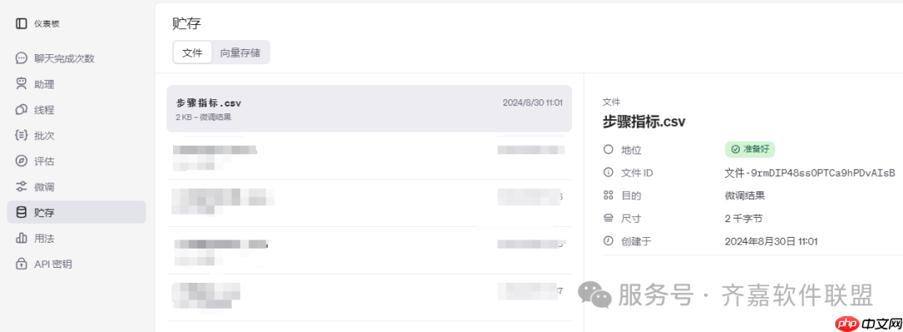Select the first blurred file row

coord(370,156)
